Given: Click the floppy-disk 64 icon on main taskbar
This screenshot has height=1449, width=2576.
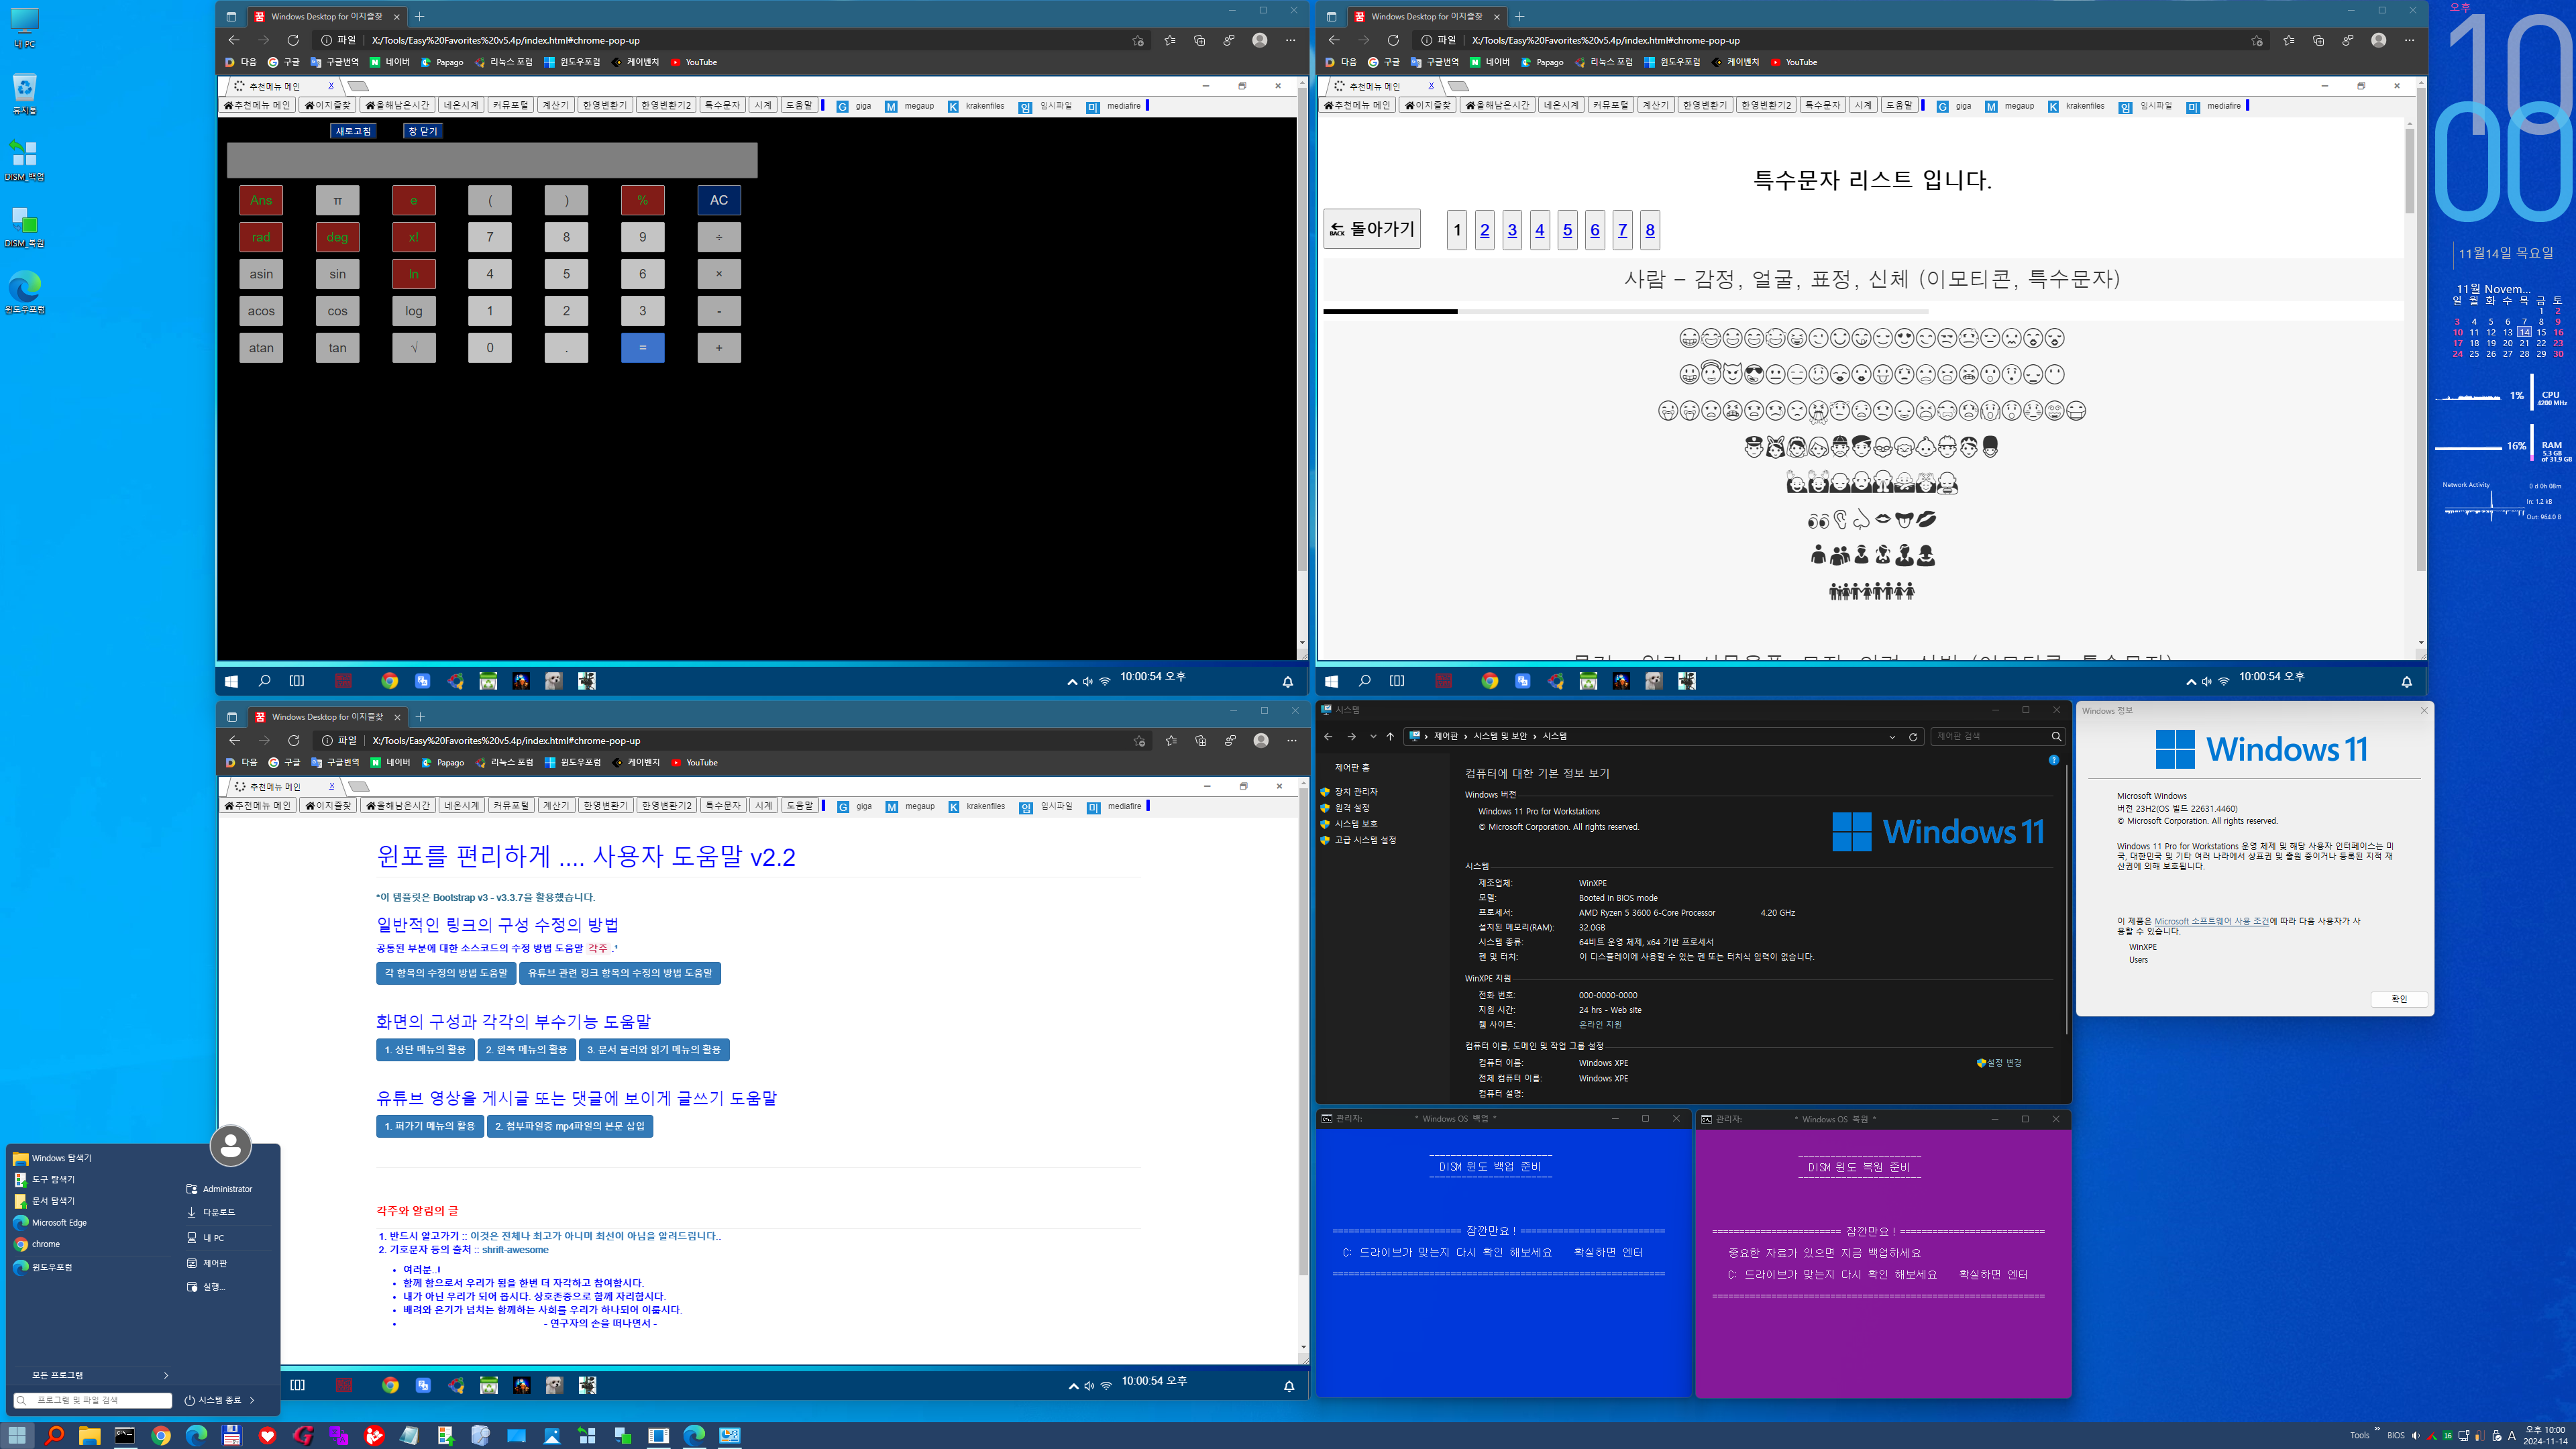Looking at the screenshot, I should (232, 1436).
